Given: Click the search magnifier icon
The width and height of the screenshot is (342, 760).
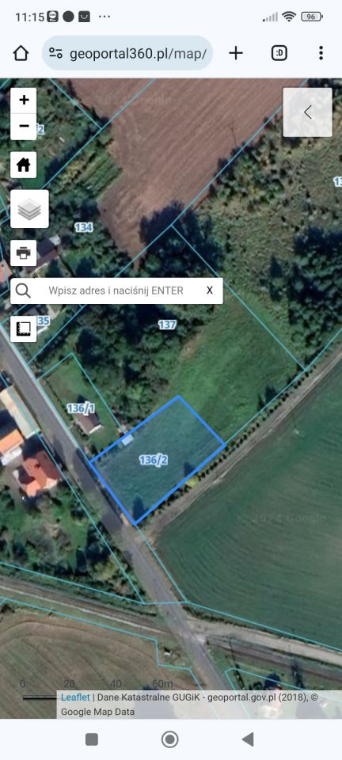Looking at the screenshot, I should click(23, 291).
